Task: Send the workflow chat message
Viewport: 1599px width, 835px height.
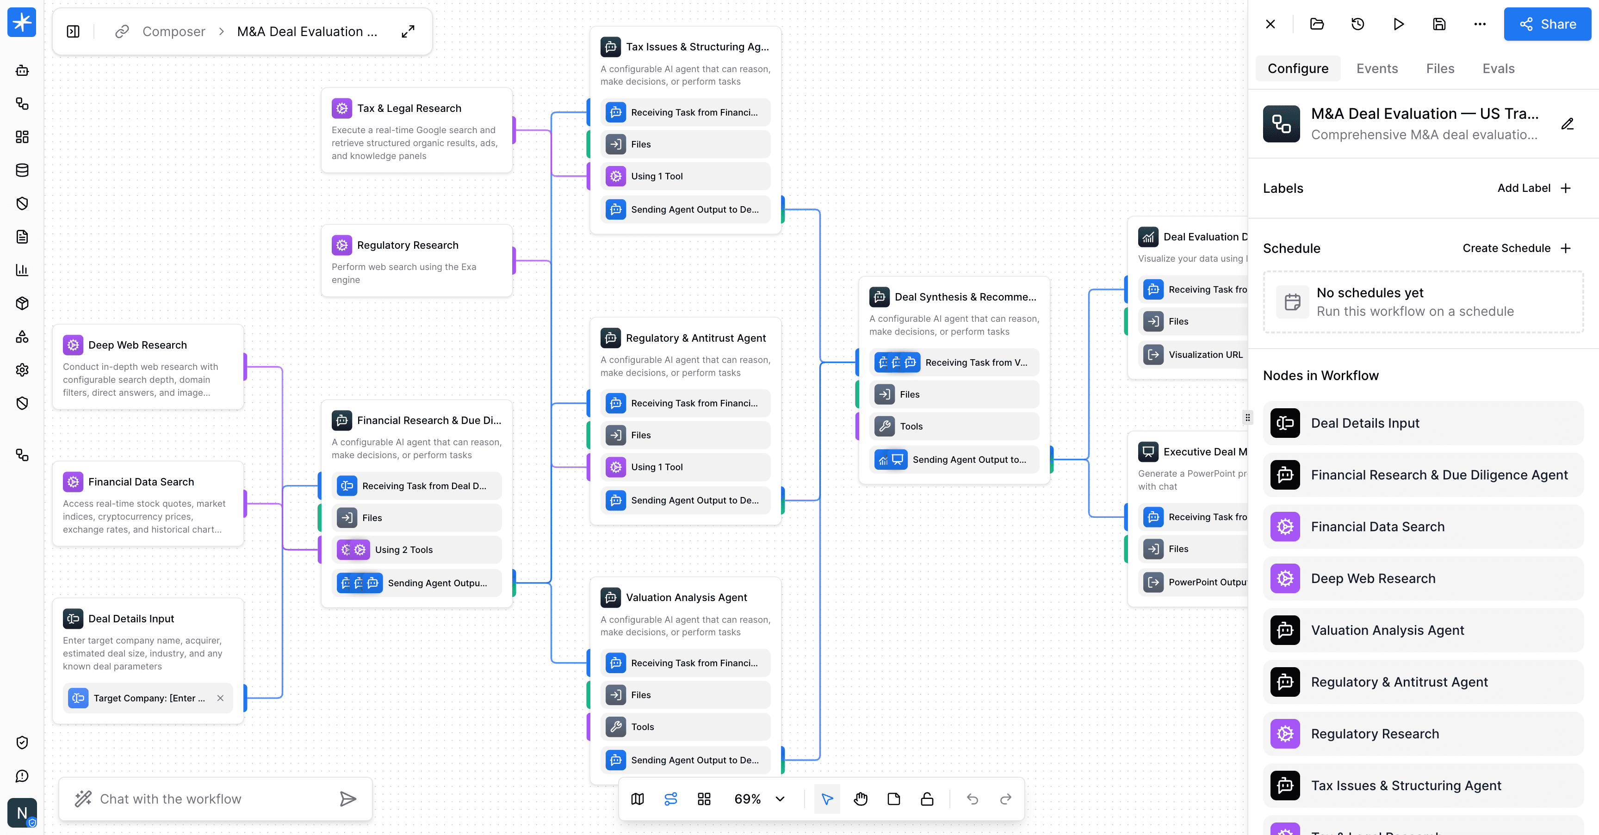Action: [348, 799]
